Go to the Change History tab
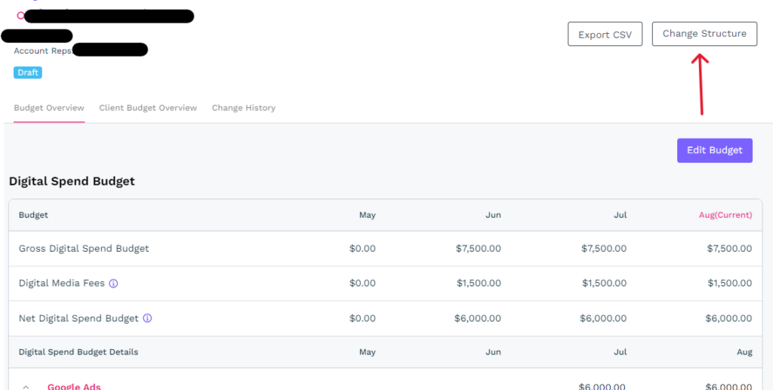773x390 pixels. [x=243, y=108]
